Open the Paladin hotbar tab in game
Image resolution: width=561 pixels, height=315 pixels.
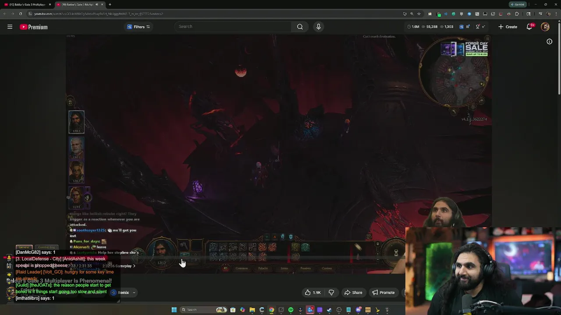(263, 268)
